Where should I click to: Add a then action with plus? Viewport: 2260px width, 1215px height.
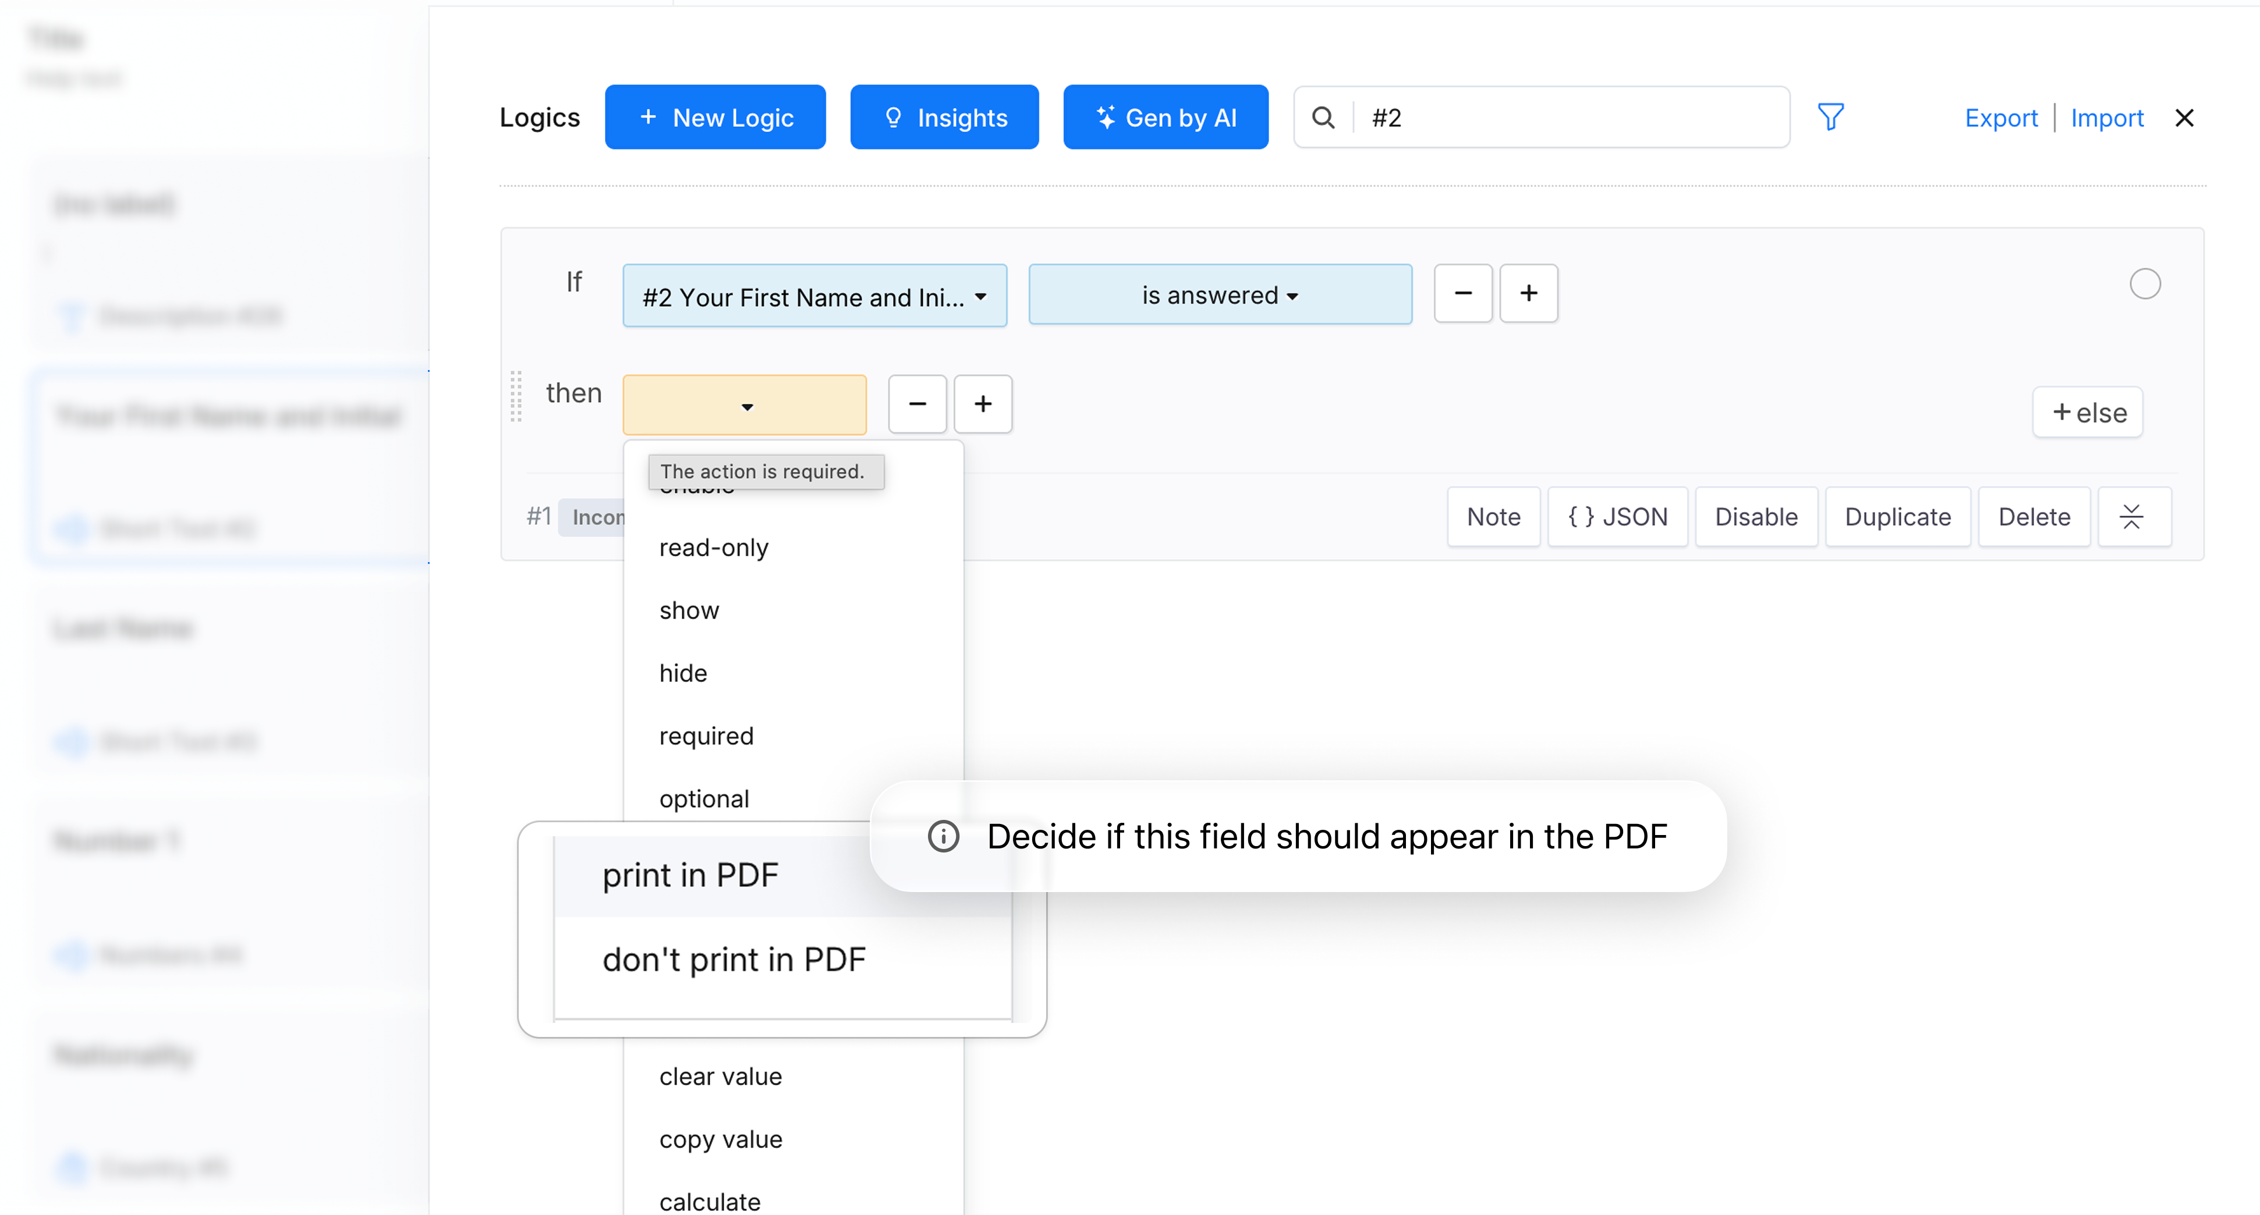pyautogui.click(x=983, y=403)
